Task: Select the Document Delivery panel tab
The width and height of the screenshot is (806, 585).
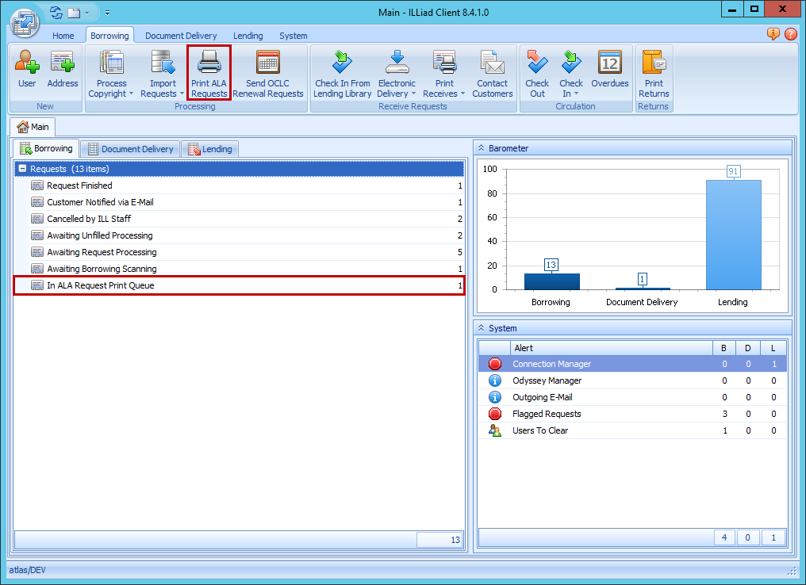Action: point(130,149)
